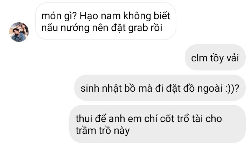The image size is (252, 144).
Task: Click the word 'thui' in last message
Action: (84, 119)
